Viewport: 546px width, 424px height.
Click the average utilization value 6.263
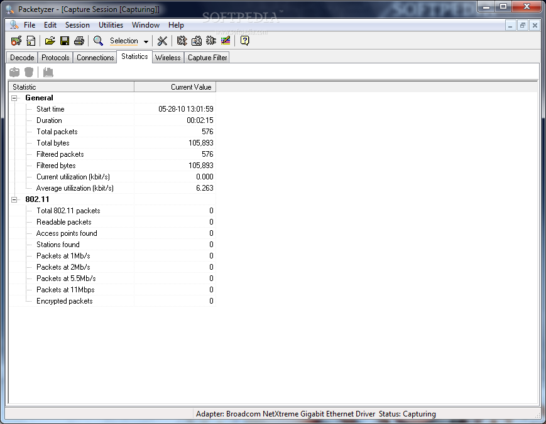pos(205,188)
